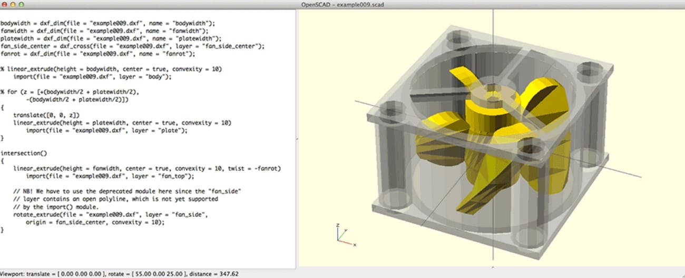The width and height of the screenshot is (685, 278).
Task: Place cursor on the 'platewidth = dxf_dim' line
Action: (x=111, y=38)
